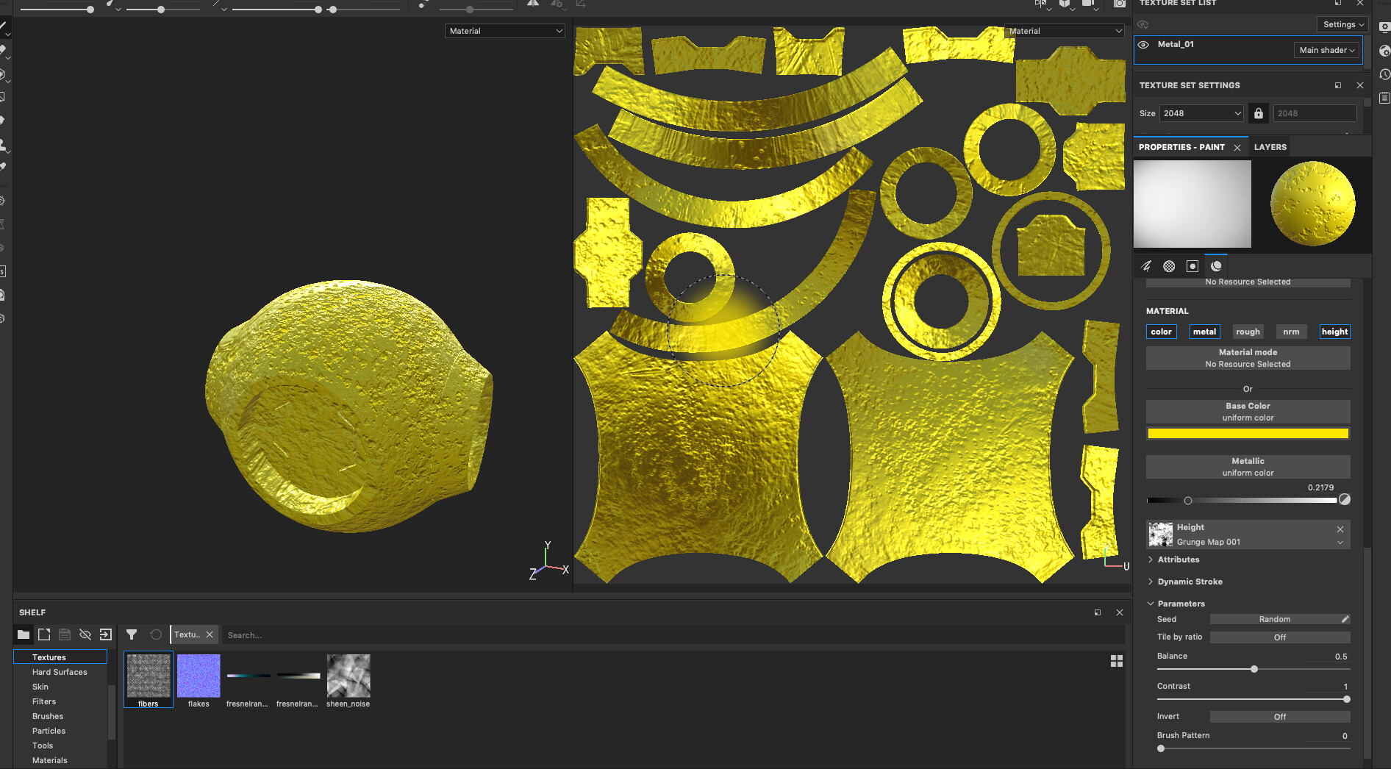Viewport: 1391px width, 769px height.
Task: Toggle the color material channel
Action: tap(1161, 332)
